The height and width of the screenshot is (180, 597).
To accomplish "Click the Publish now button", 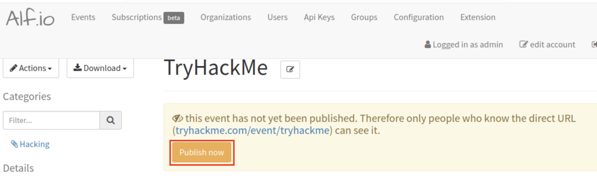I will 202,152.
